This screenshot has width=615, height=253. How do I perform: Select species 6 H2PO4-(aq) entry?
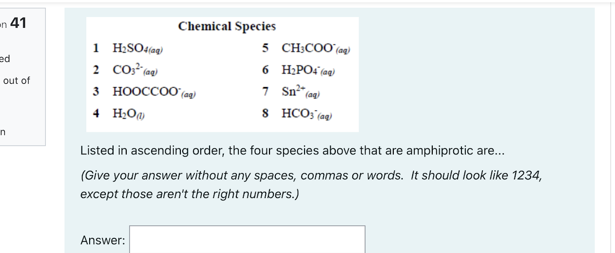tap(298, 70)
